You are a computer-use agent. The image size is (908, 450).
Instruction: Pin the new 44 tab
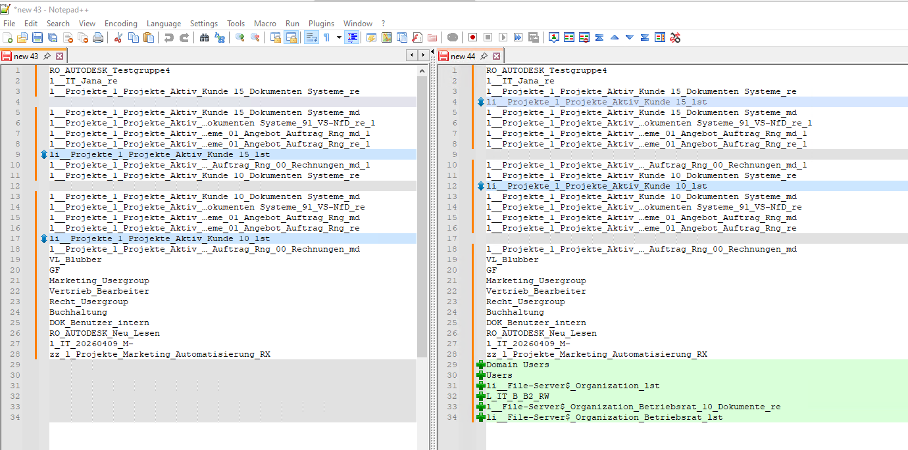tap(484, 56)
